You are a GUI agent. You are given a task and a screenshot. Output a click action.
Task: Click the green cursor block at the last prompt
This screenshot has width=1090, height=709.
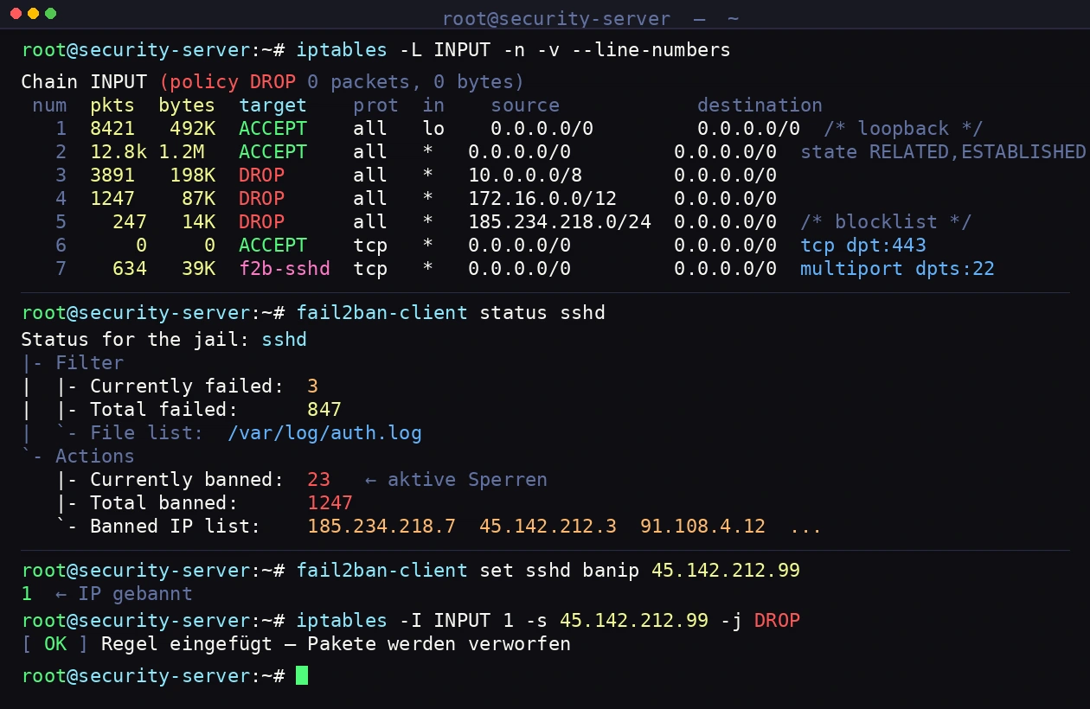tap(302, 675)
